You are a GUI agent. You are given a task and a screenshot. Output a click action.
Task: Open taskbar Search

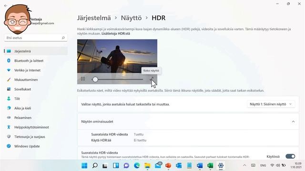coord(95,166)
